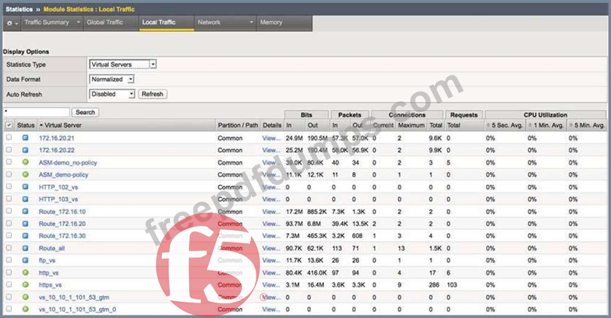The image size is (611, 318).
Task: Open the Route_172.16.10 virtual server link
Action: (x=62, y=212)
